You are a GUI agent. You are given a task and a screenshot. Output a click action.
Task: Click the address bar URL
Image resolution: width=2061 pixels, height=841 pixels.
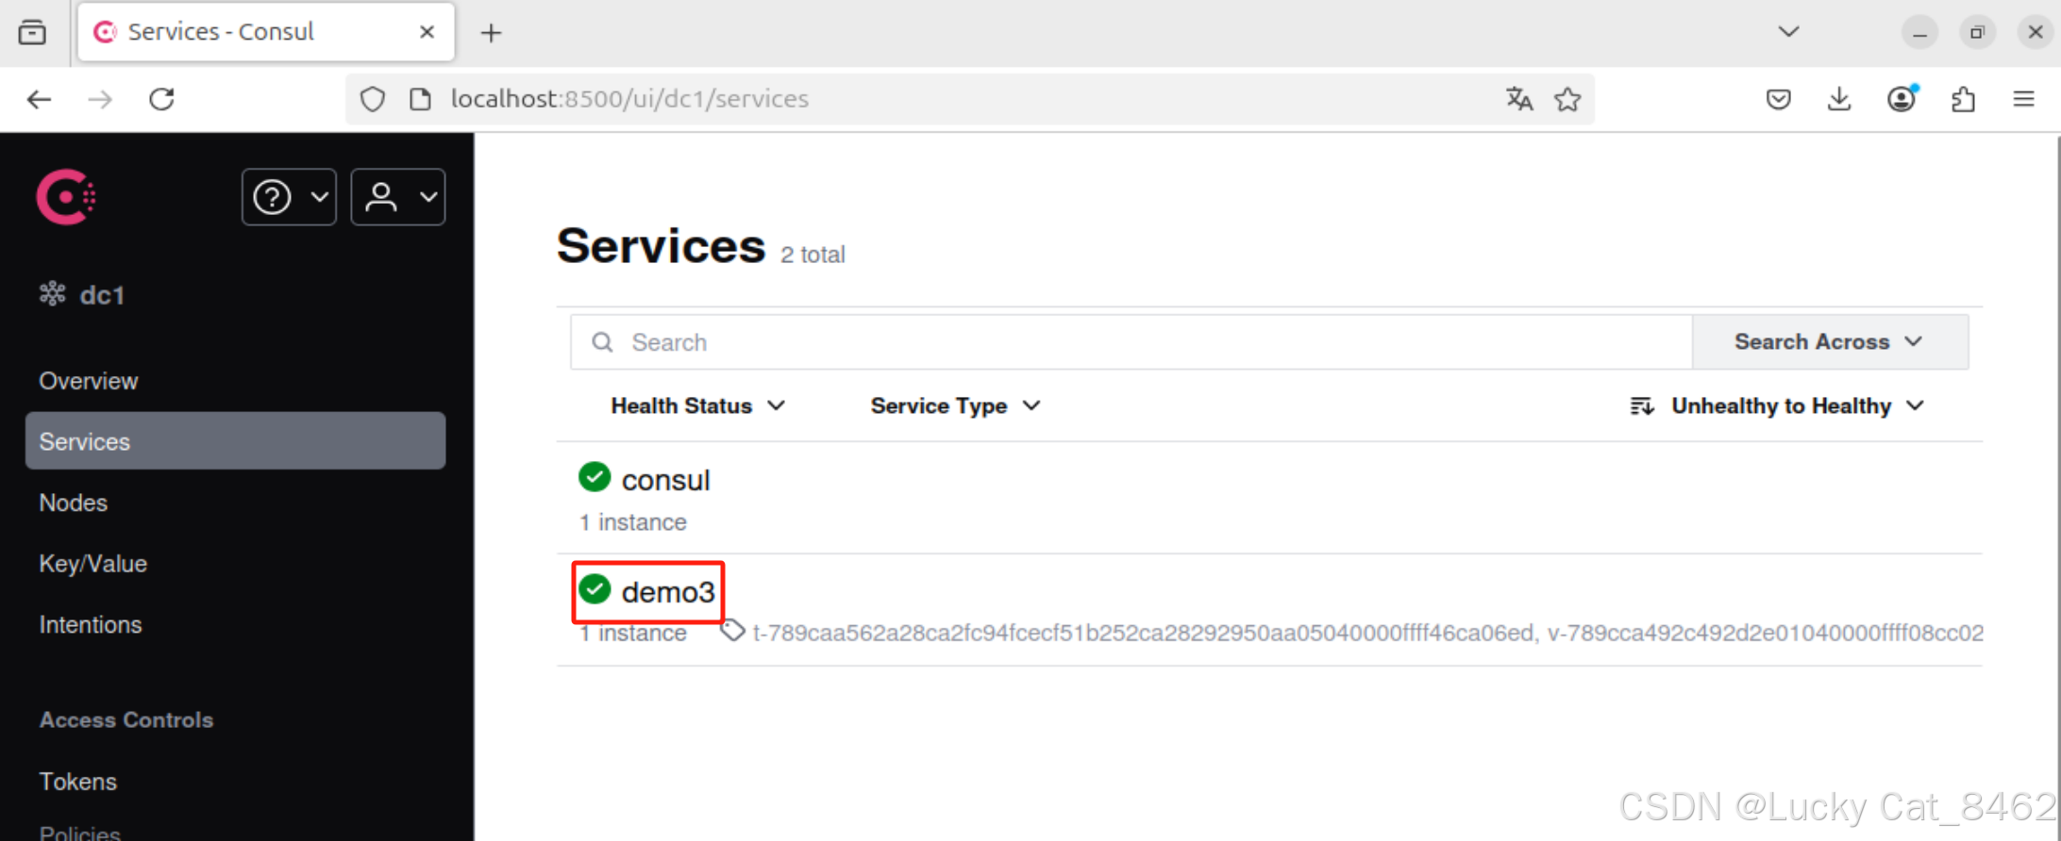pyautogui.click(x=629, y=99)
